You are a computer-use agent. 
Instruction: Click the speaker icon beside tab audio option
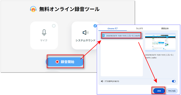(x=102, y=81)
